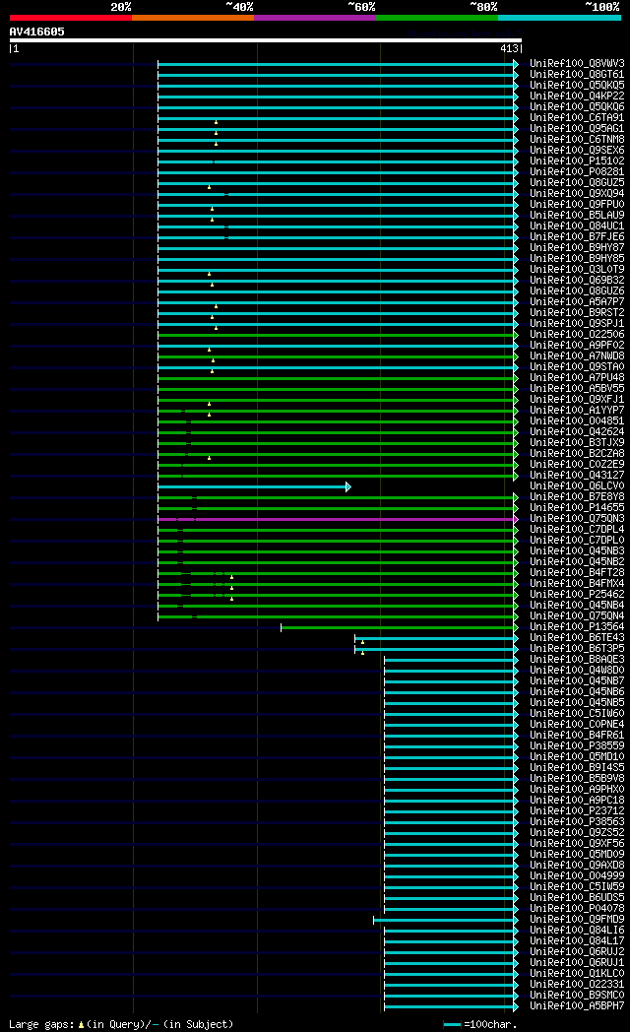Screen dimensions: 630x1032
Task: Click the purple ~60% identity legend segment
Action: pyautogui.click(x=314, y=18)
